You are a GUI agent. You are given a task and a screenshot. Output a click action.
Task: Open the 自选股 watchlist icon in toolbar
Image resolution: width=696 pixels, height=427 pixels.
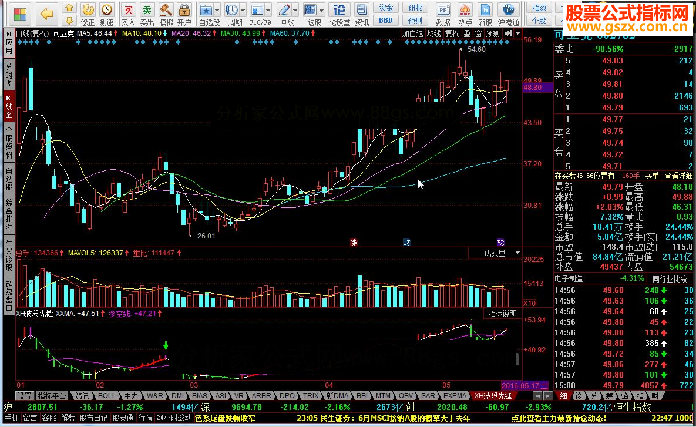pyautogui.click(x=206, y=14)
